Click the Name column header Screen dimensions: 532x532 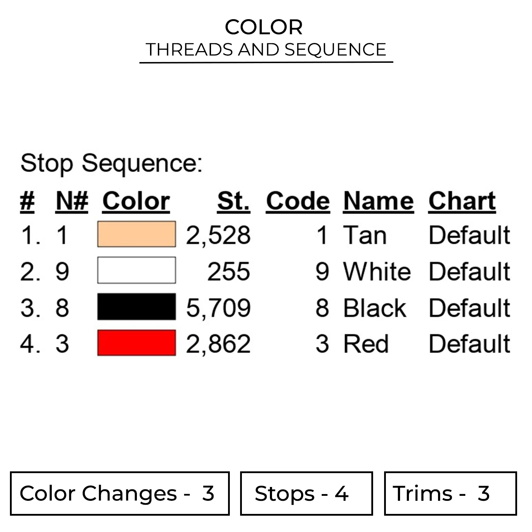pyautogui.click(x=378, y=201)
